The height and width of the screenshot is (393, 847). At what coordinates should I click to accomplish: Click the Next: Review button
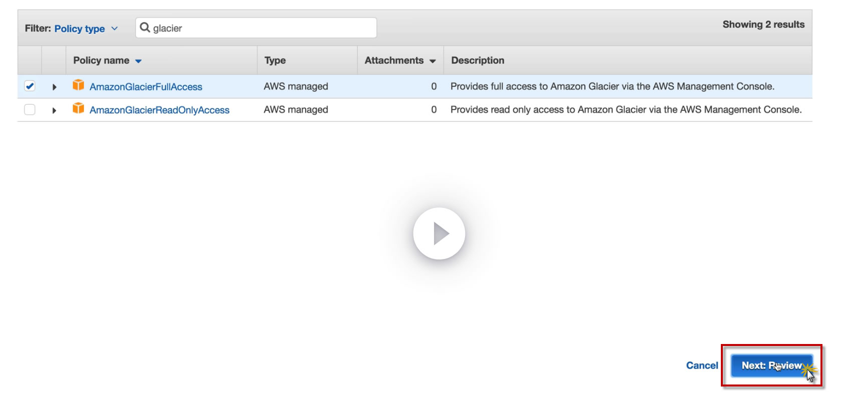[x=771, y=365]
